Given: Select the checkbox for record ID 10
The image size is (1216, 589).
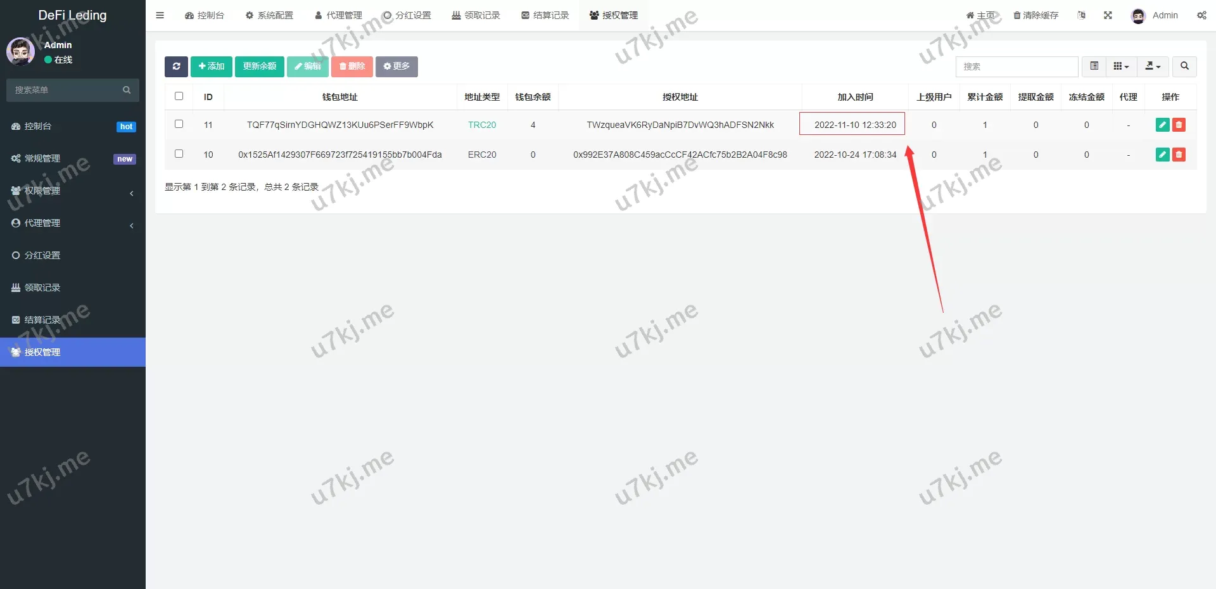Looking at the screenshot, I should point(179,154).
